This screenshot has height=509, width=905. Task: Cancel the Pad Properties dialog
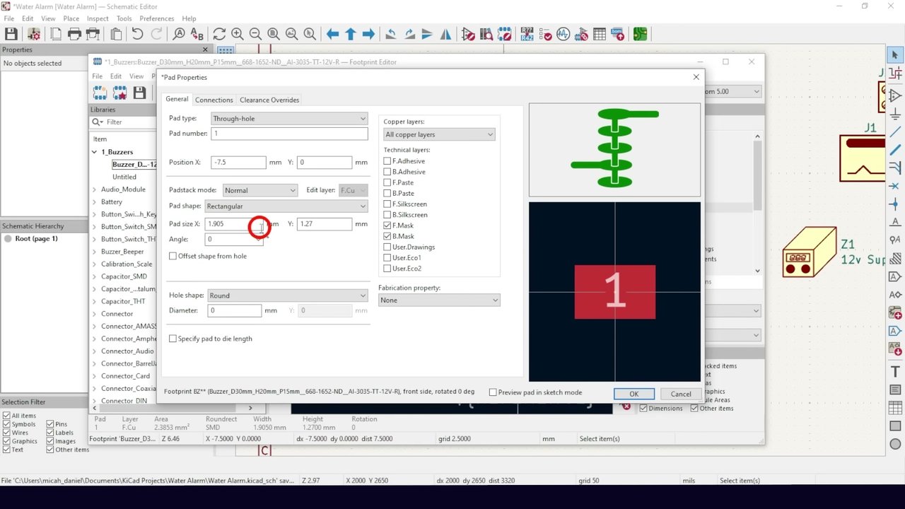point(681,394)
